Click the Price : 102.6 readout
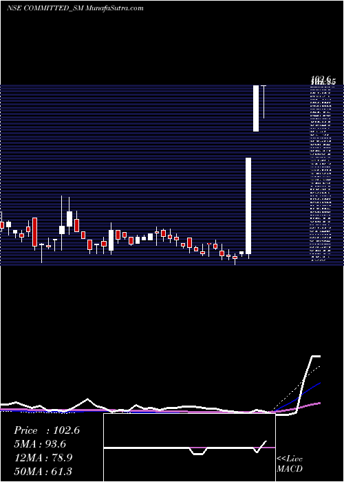Screen dimensions: 344x482 click(x=47, y=430)
